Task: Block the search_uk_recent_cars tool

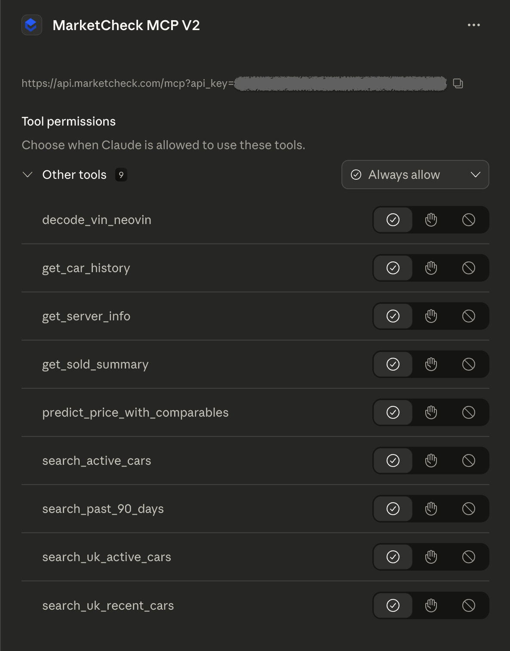Action: (x=468, y=605)
